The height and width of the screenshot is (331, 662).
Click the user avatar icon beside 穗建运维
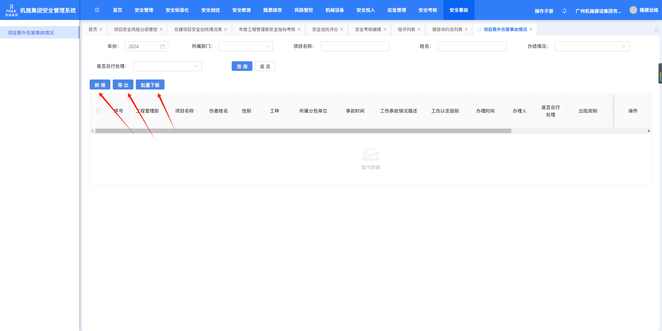tap(633, 10)
